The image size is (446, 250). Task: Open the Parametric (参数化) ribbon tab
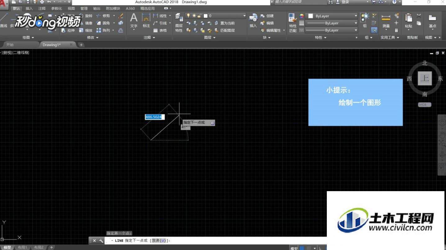pos(56,9)
